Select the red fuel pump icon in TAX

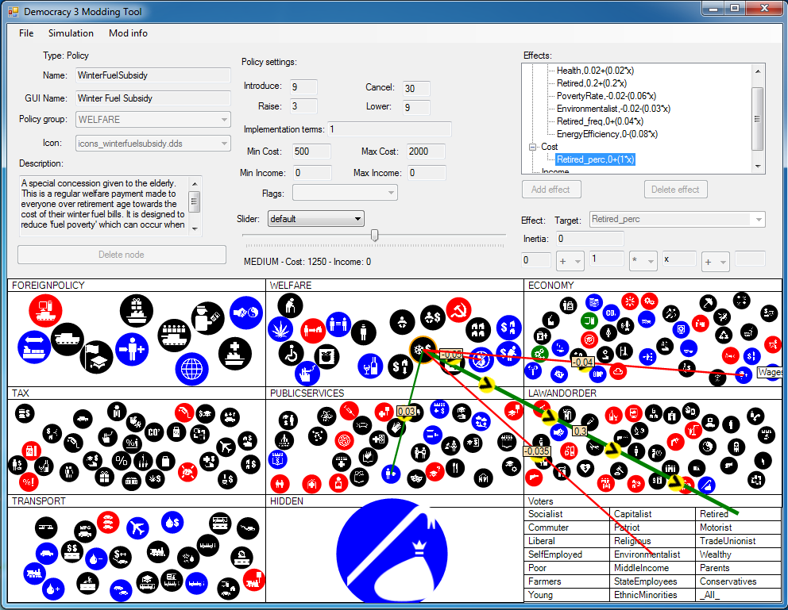[x=184, y=412]
